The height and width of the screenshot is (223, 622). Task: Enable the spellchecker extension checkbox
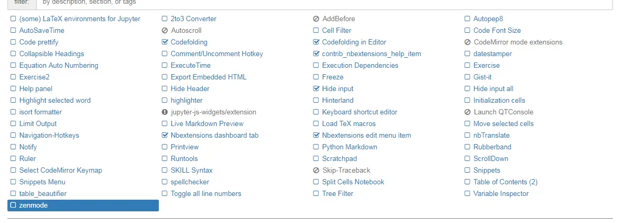(x=165, y=182)
